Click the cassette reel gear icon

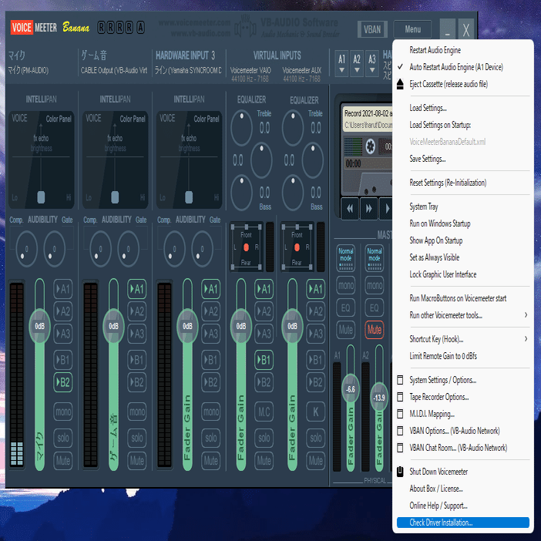370,146
